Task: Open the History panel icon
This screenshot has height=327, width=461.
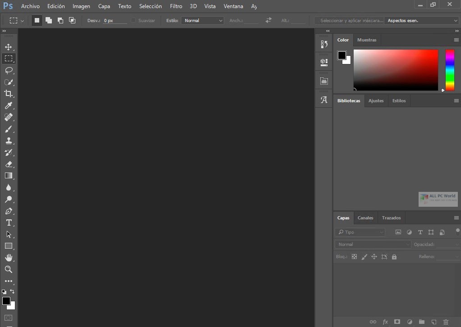Action: pos(324,44)
